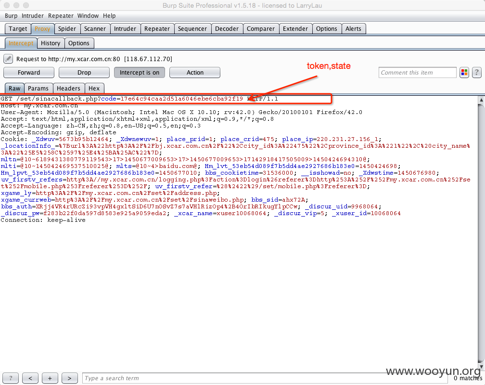Switch to the Spider tab

[x=67, y=29]
